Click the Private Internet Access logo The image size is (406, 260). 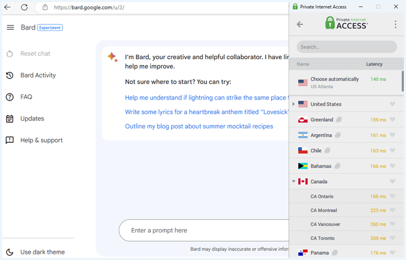coord(346,23)
